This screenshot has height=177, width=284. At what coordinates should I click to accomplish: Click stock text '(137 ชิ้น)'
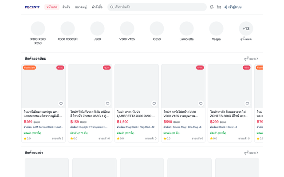click(129, 133)
